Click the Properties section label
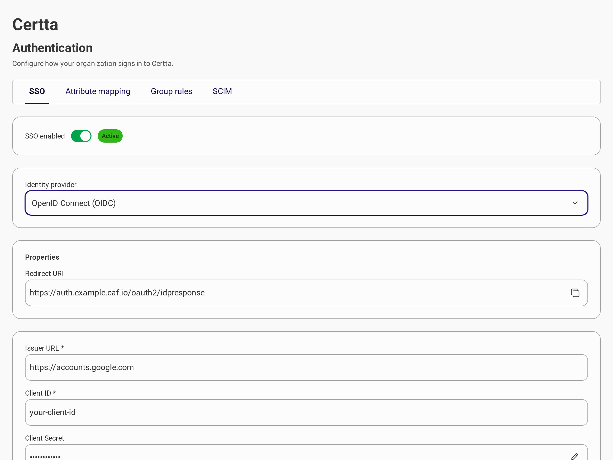 click(42, 257)
